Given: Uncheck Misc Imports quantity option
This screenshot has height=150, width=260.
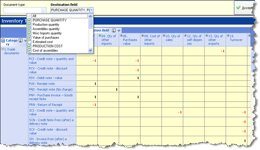Looking at the screenshot, I should [29, 33].
